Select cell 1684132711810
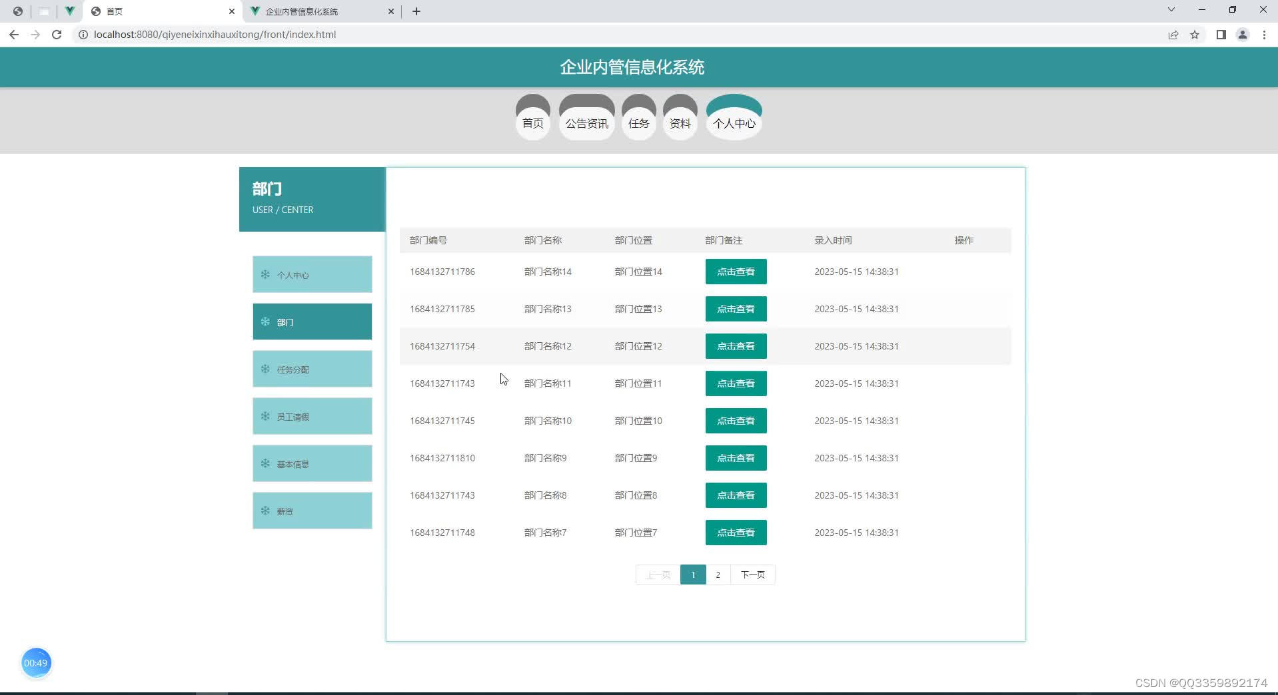Viewport: 1278px width, 695px height. click(x=442, y=458)
